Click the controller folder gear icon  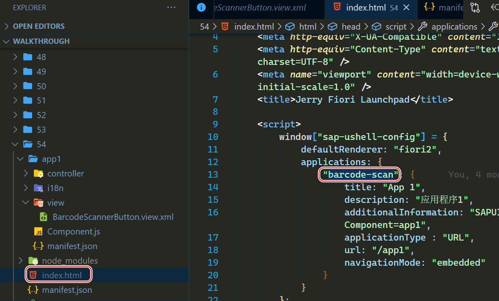(39, 174)
